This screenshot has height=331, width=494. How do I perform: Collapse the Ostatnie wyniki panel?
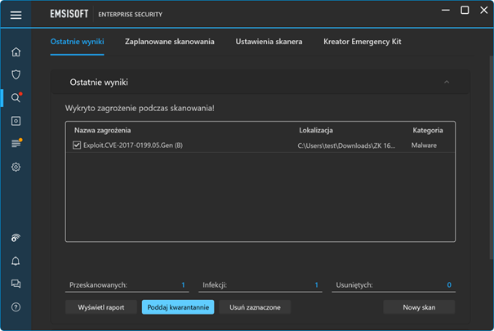(447, 83)
